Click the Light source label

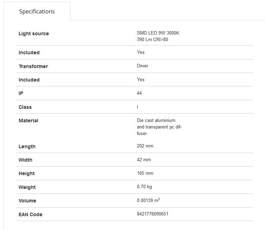pyautogui.click(x=33, y=33)
